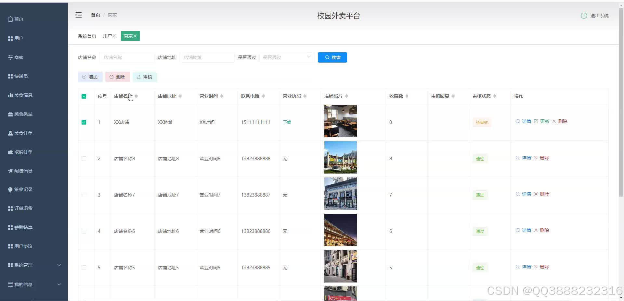Click 详情 for 店铺名称8 row
This screenshot has height=301, width=624.
point(523,158)
